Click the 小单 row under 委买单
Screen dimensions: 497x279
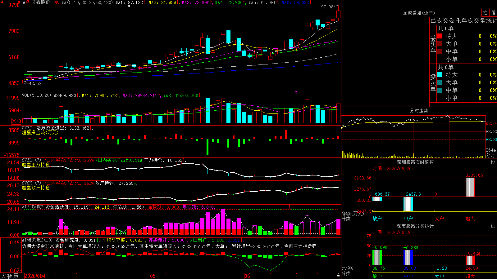(467, 59)
